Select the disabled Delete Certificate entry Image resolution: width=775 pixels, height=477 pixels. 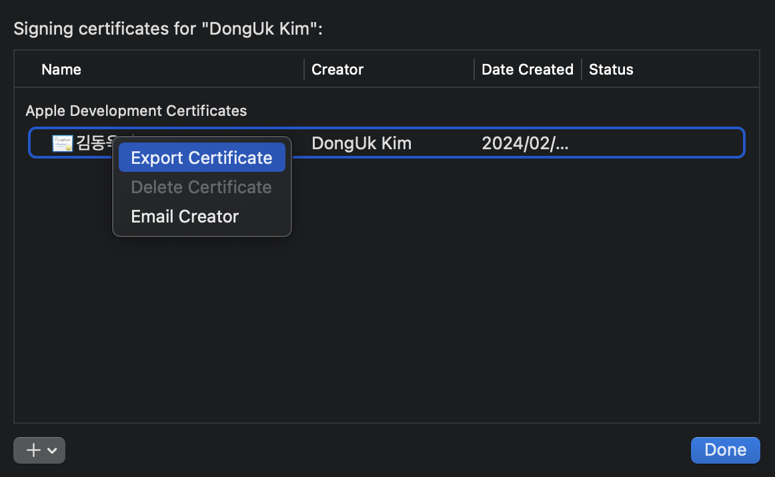201,187
